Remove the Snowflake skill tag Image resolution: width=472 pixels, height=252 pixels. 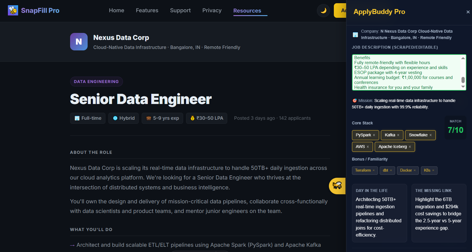(431, 135)
